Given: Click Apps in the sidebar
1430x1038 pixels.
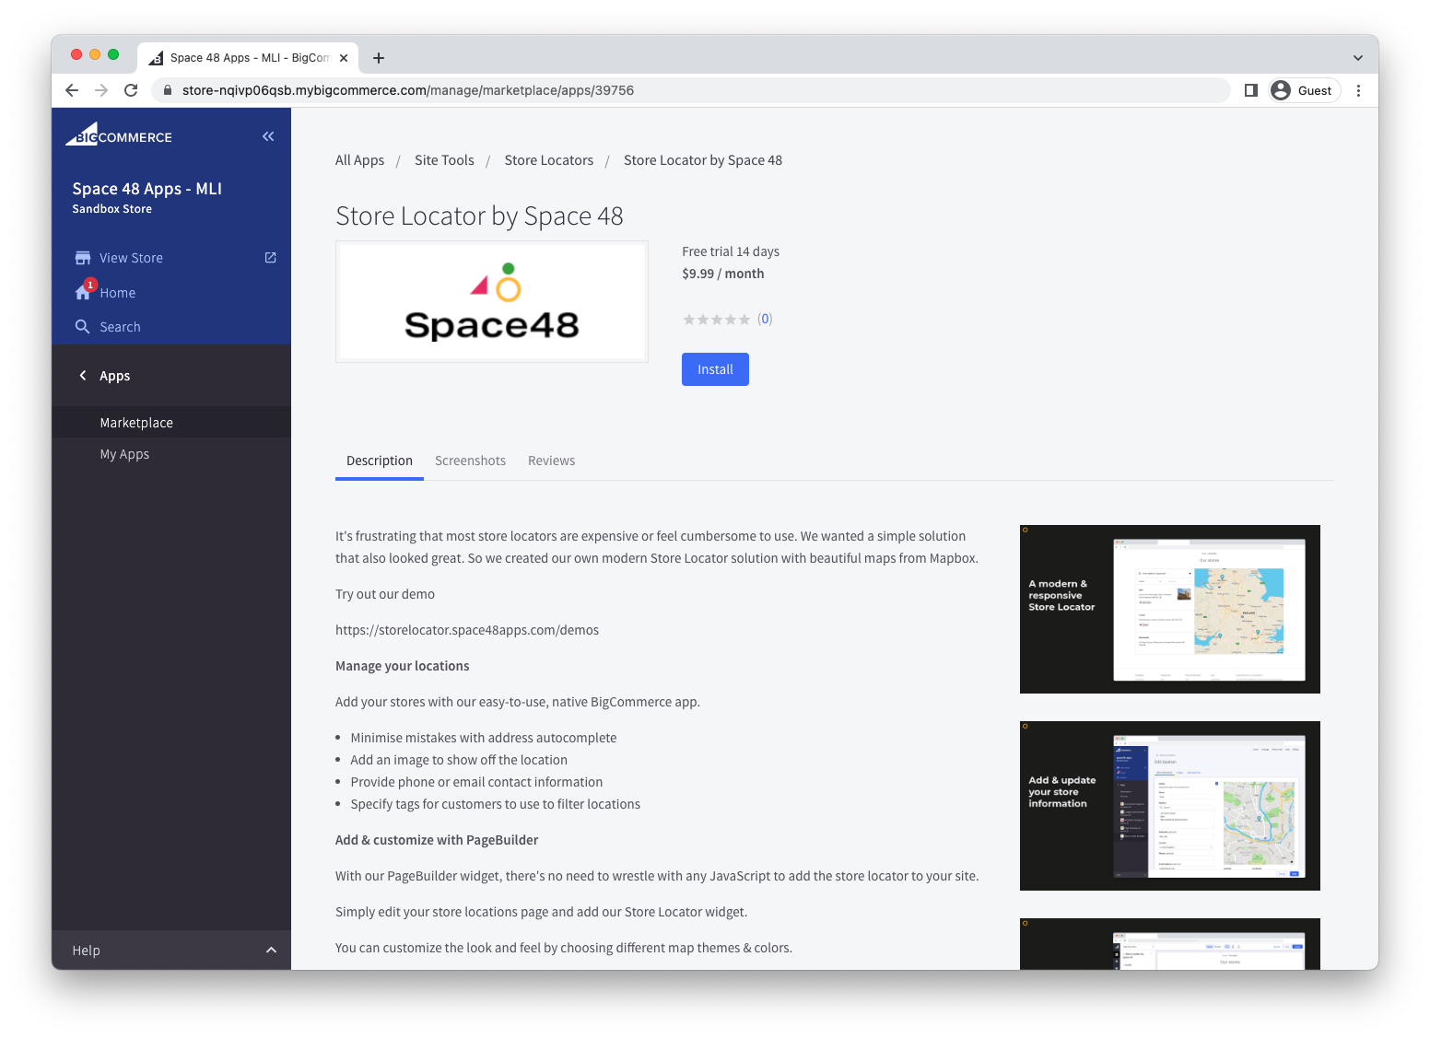Looking at the screenshot, I should (x=115, y=376).
